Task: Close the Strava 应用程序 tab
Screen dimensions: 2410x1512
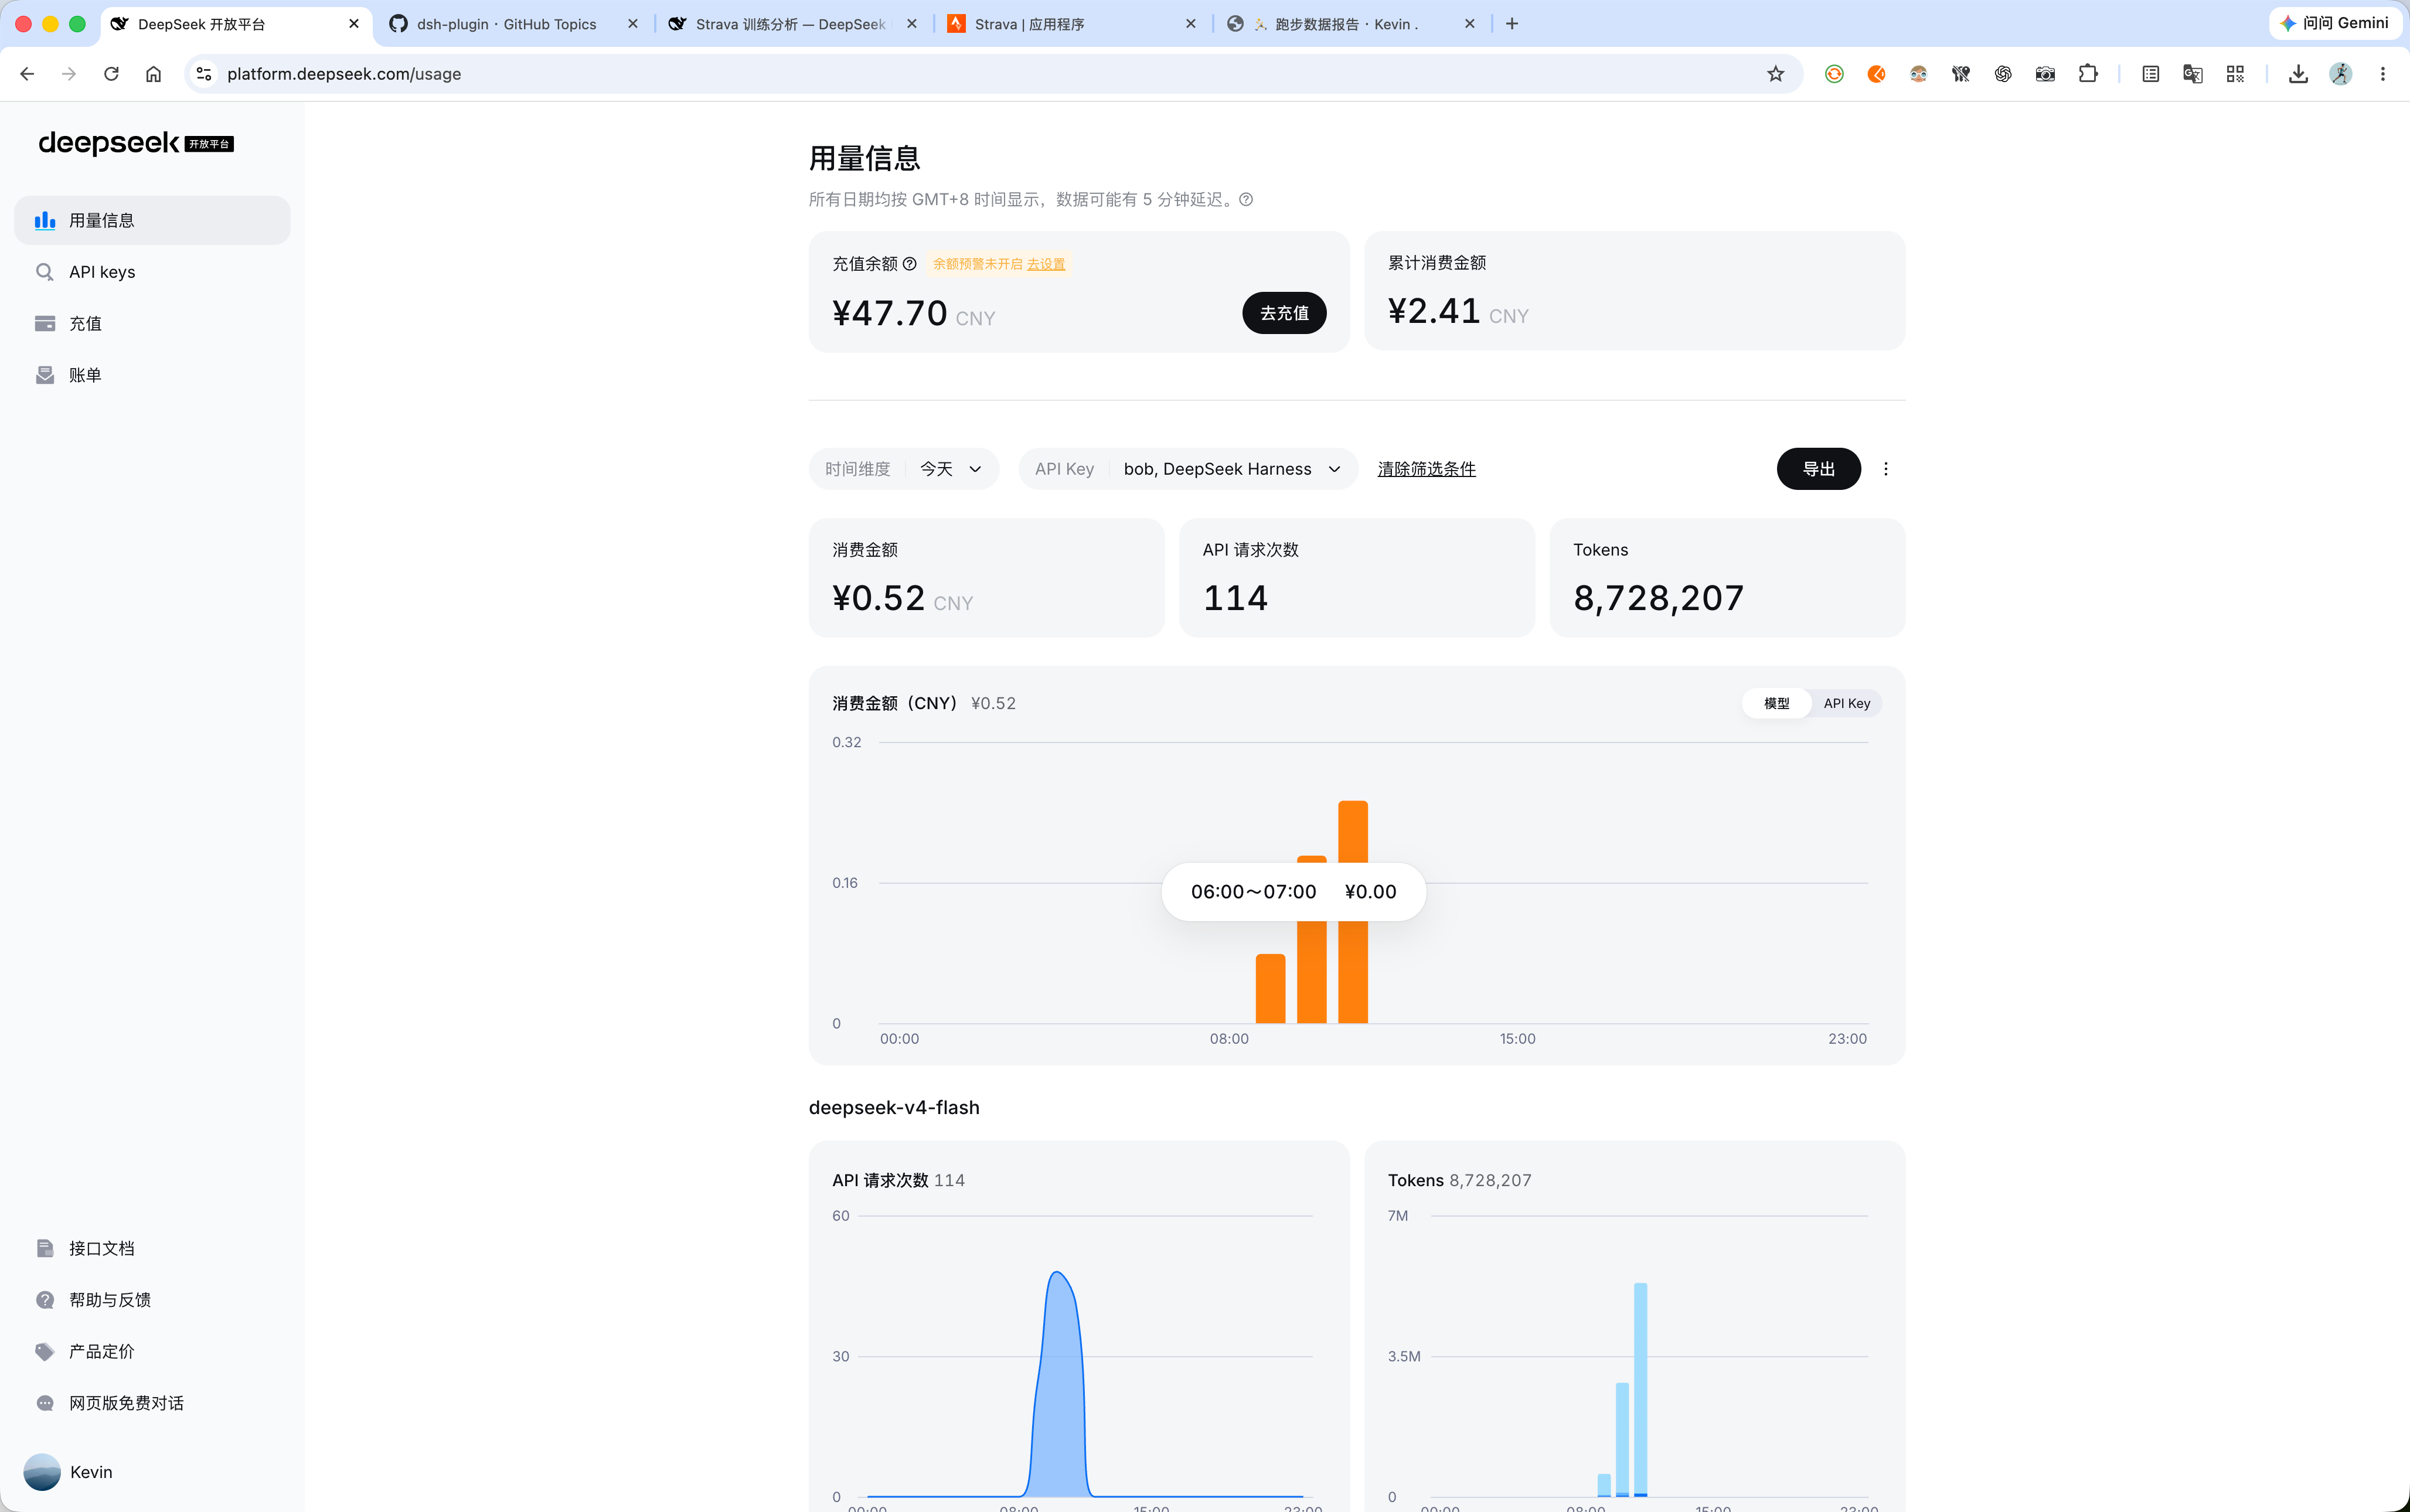Action: point(1191,24)
